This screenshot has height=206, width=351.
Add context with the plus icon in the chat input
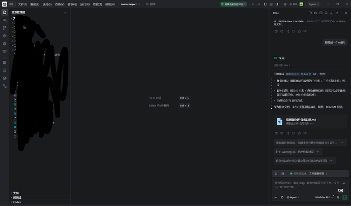click(276, 197)
